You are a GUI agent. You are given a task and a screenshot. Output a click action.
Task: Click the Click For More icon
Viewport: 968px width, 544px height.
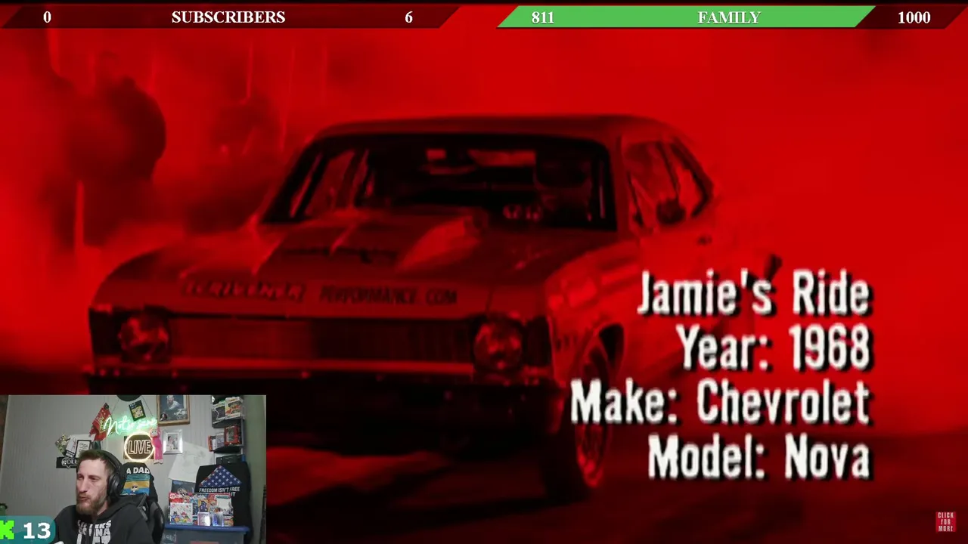(946, 522)
